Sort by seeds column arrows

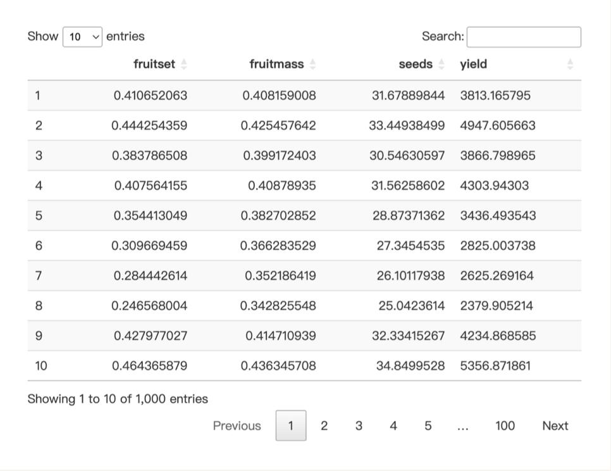tap(441, 64)
